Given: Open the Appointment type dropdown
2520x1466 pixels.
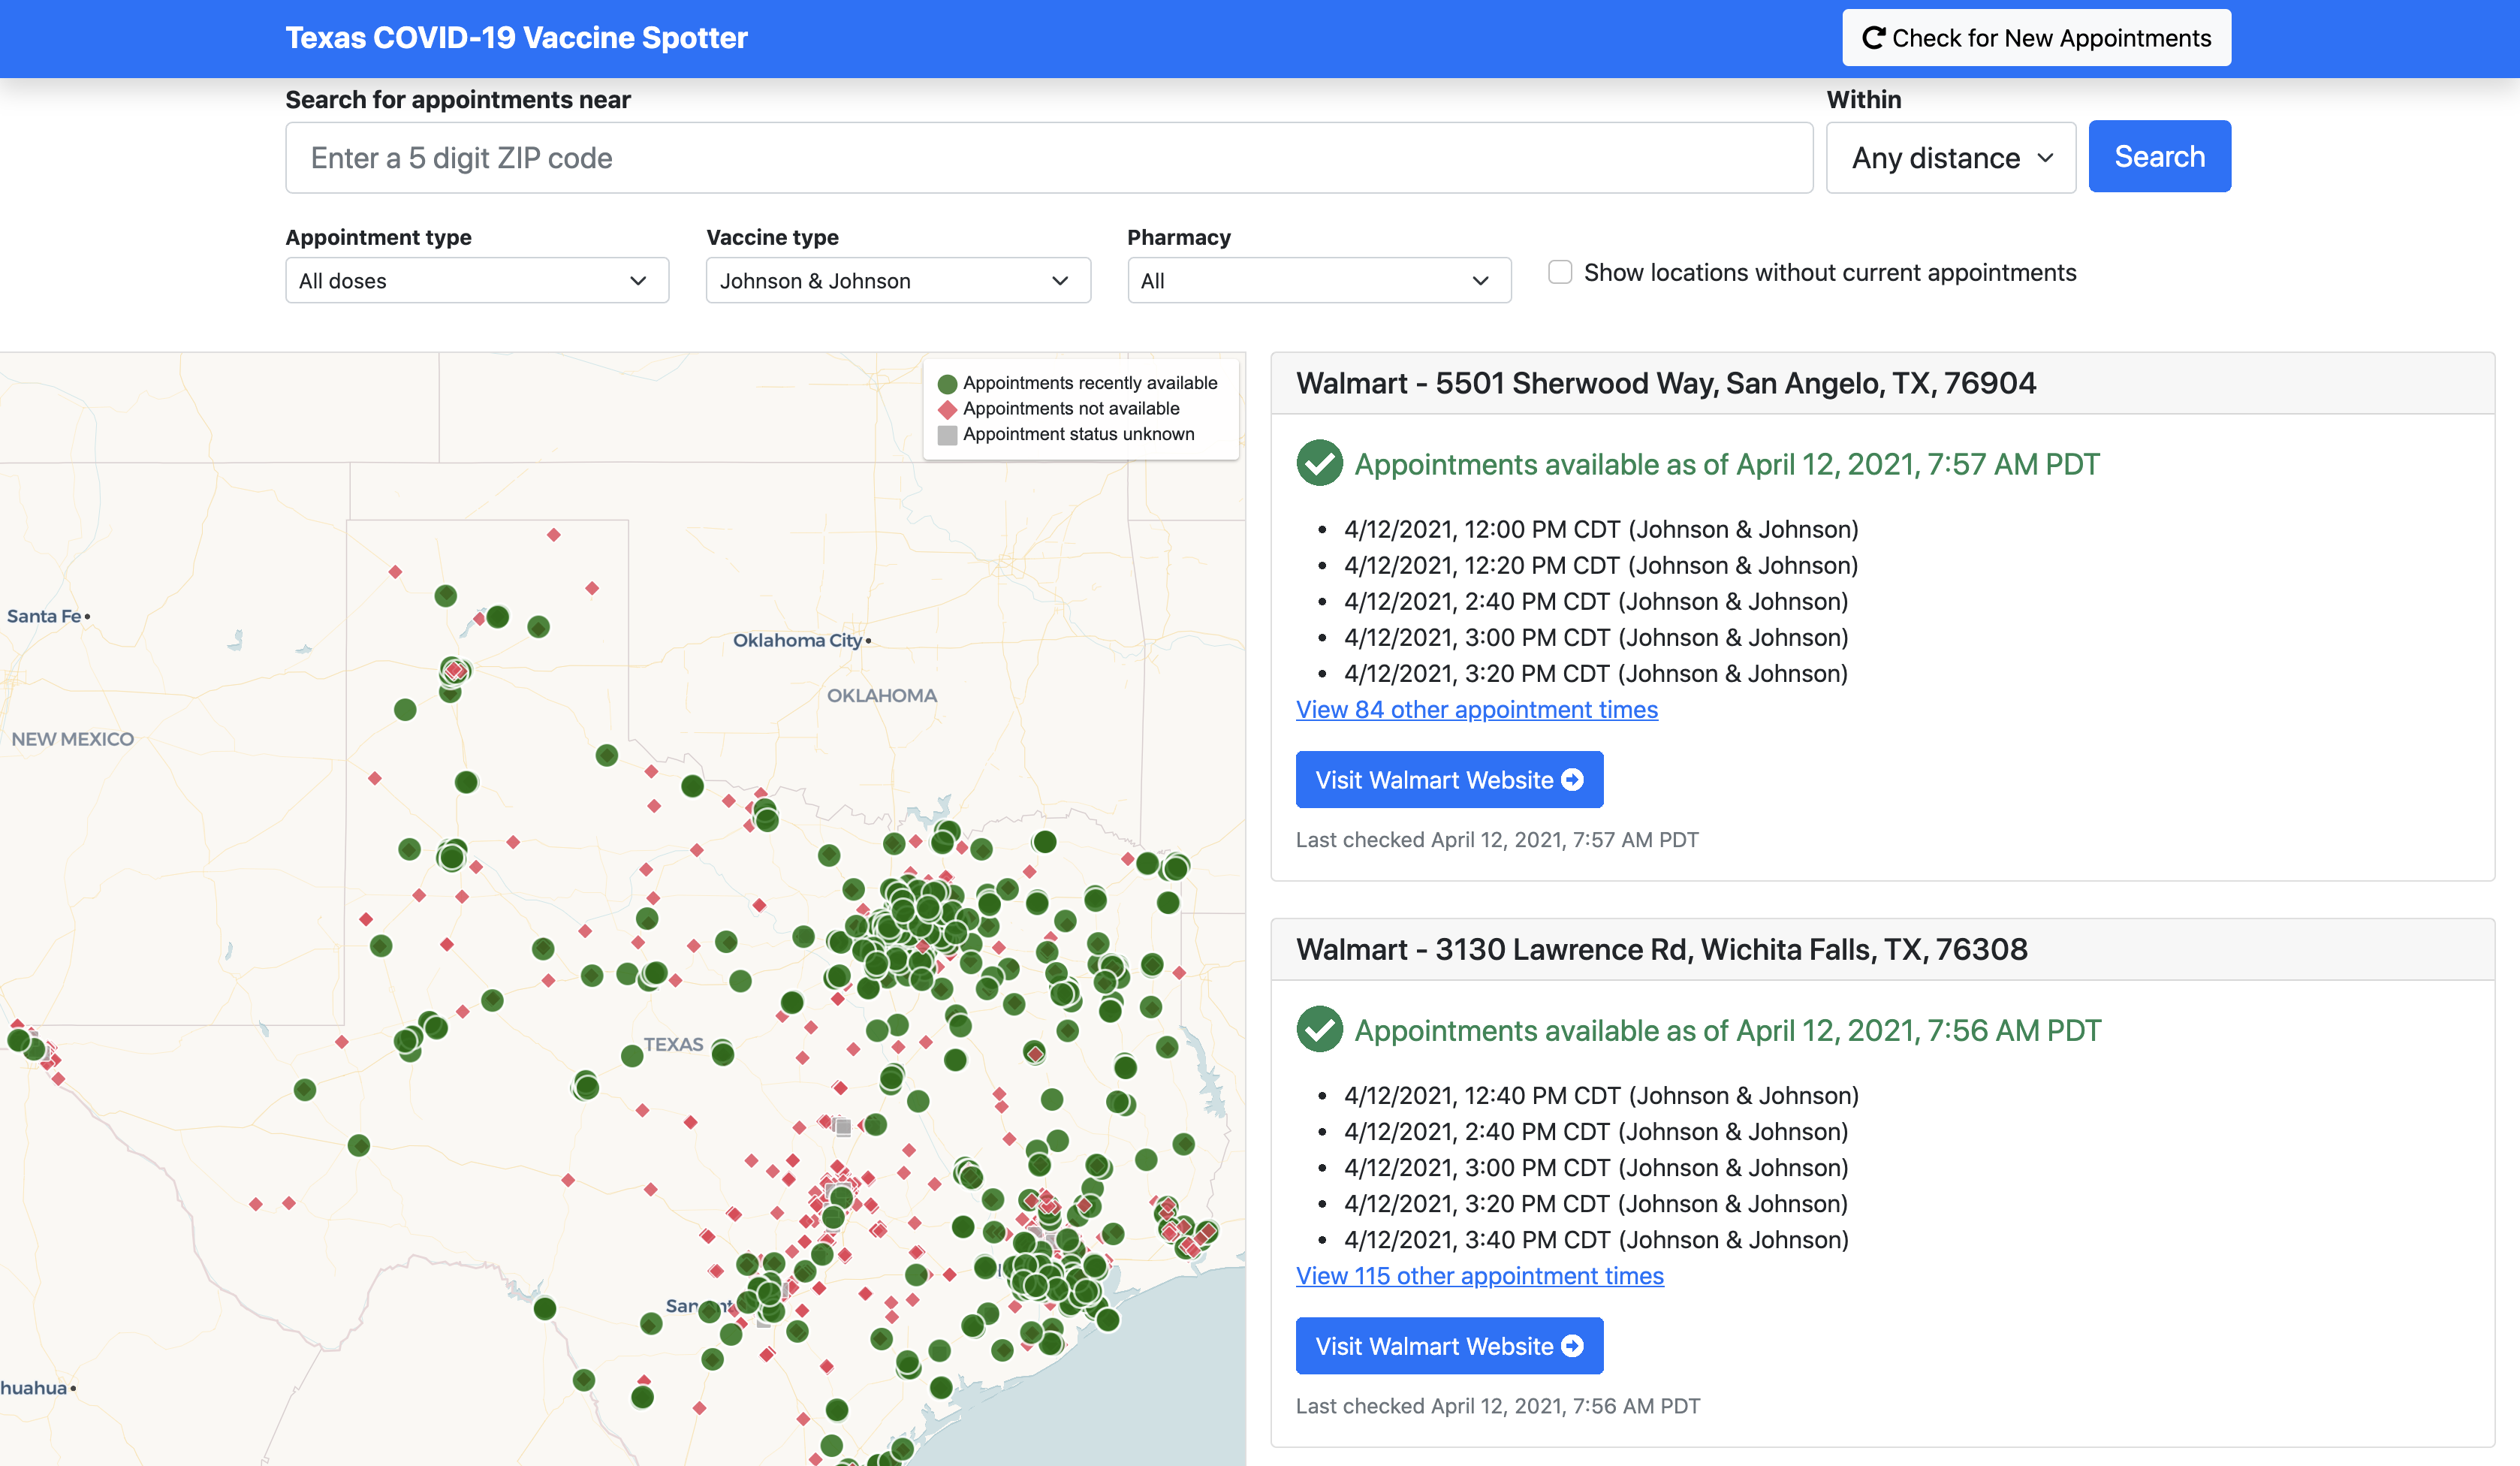Looking at the screenshot, I should point(477,281).
